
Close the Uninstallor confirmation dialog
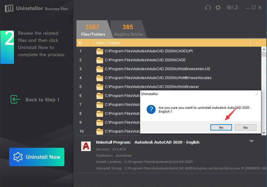pyautogui.click(x=256, y=94)
